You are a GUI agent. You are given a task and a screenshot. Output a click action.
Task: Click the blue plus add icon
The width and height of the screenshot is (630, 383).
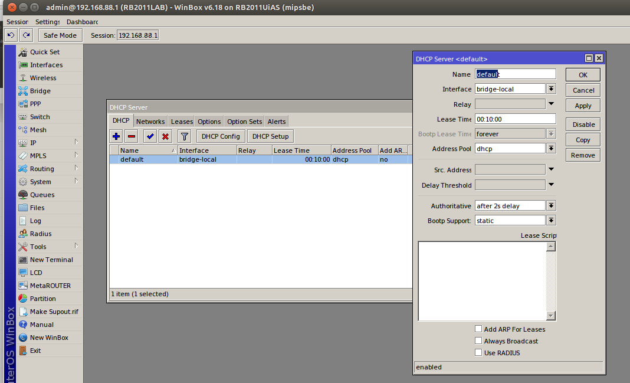click(116, 136)
